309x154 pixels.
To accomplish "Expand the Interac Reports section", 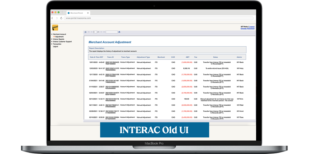I will pyautogui.click(x=52, y=39).
